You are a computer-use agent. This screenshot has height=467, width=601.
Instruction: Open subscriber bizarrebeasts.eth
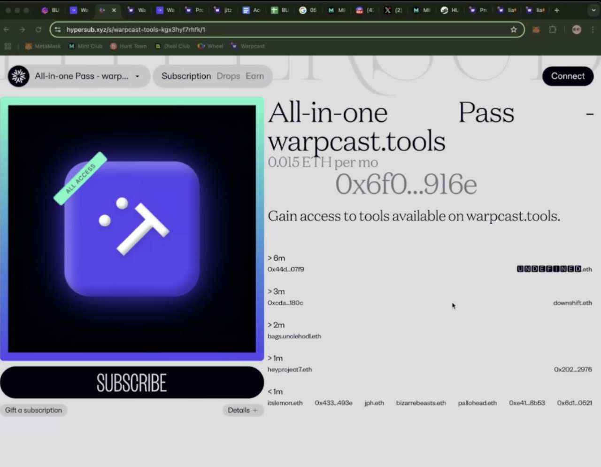(x=421, y=403)
